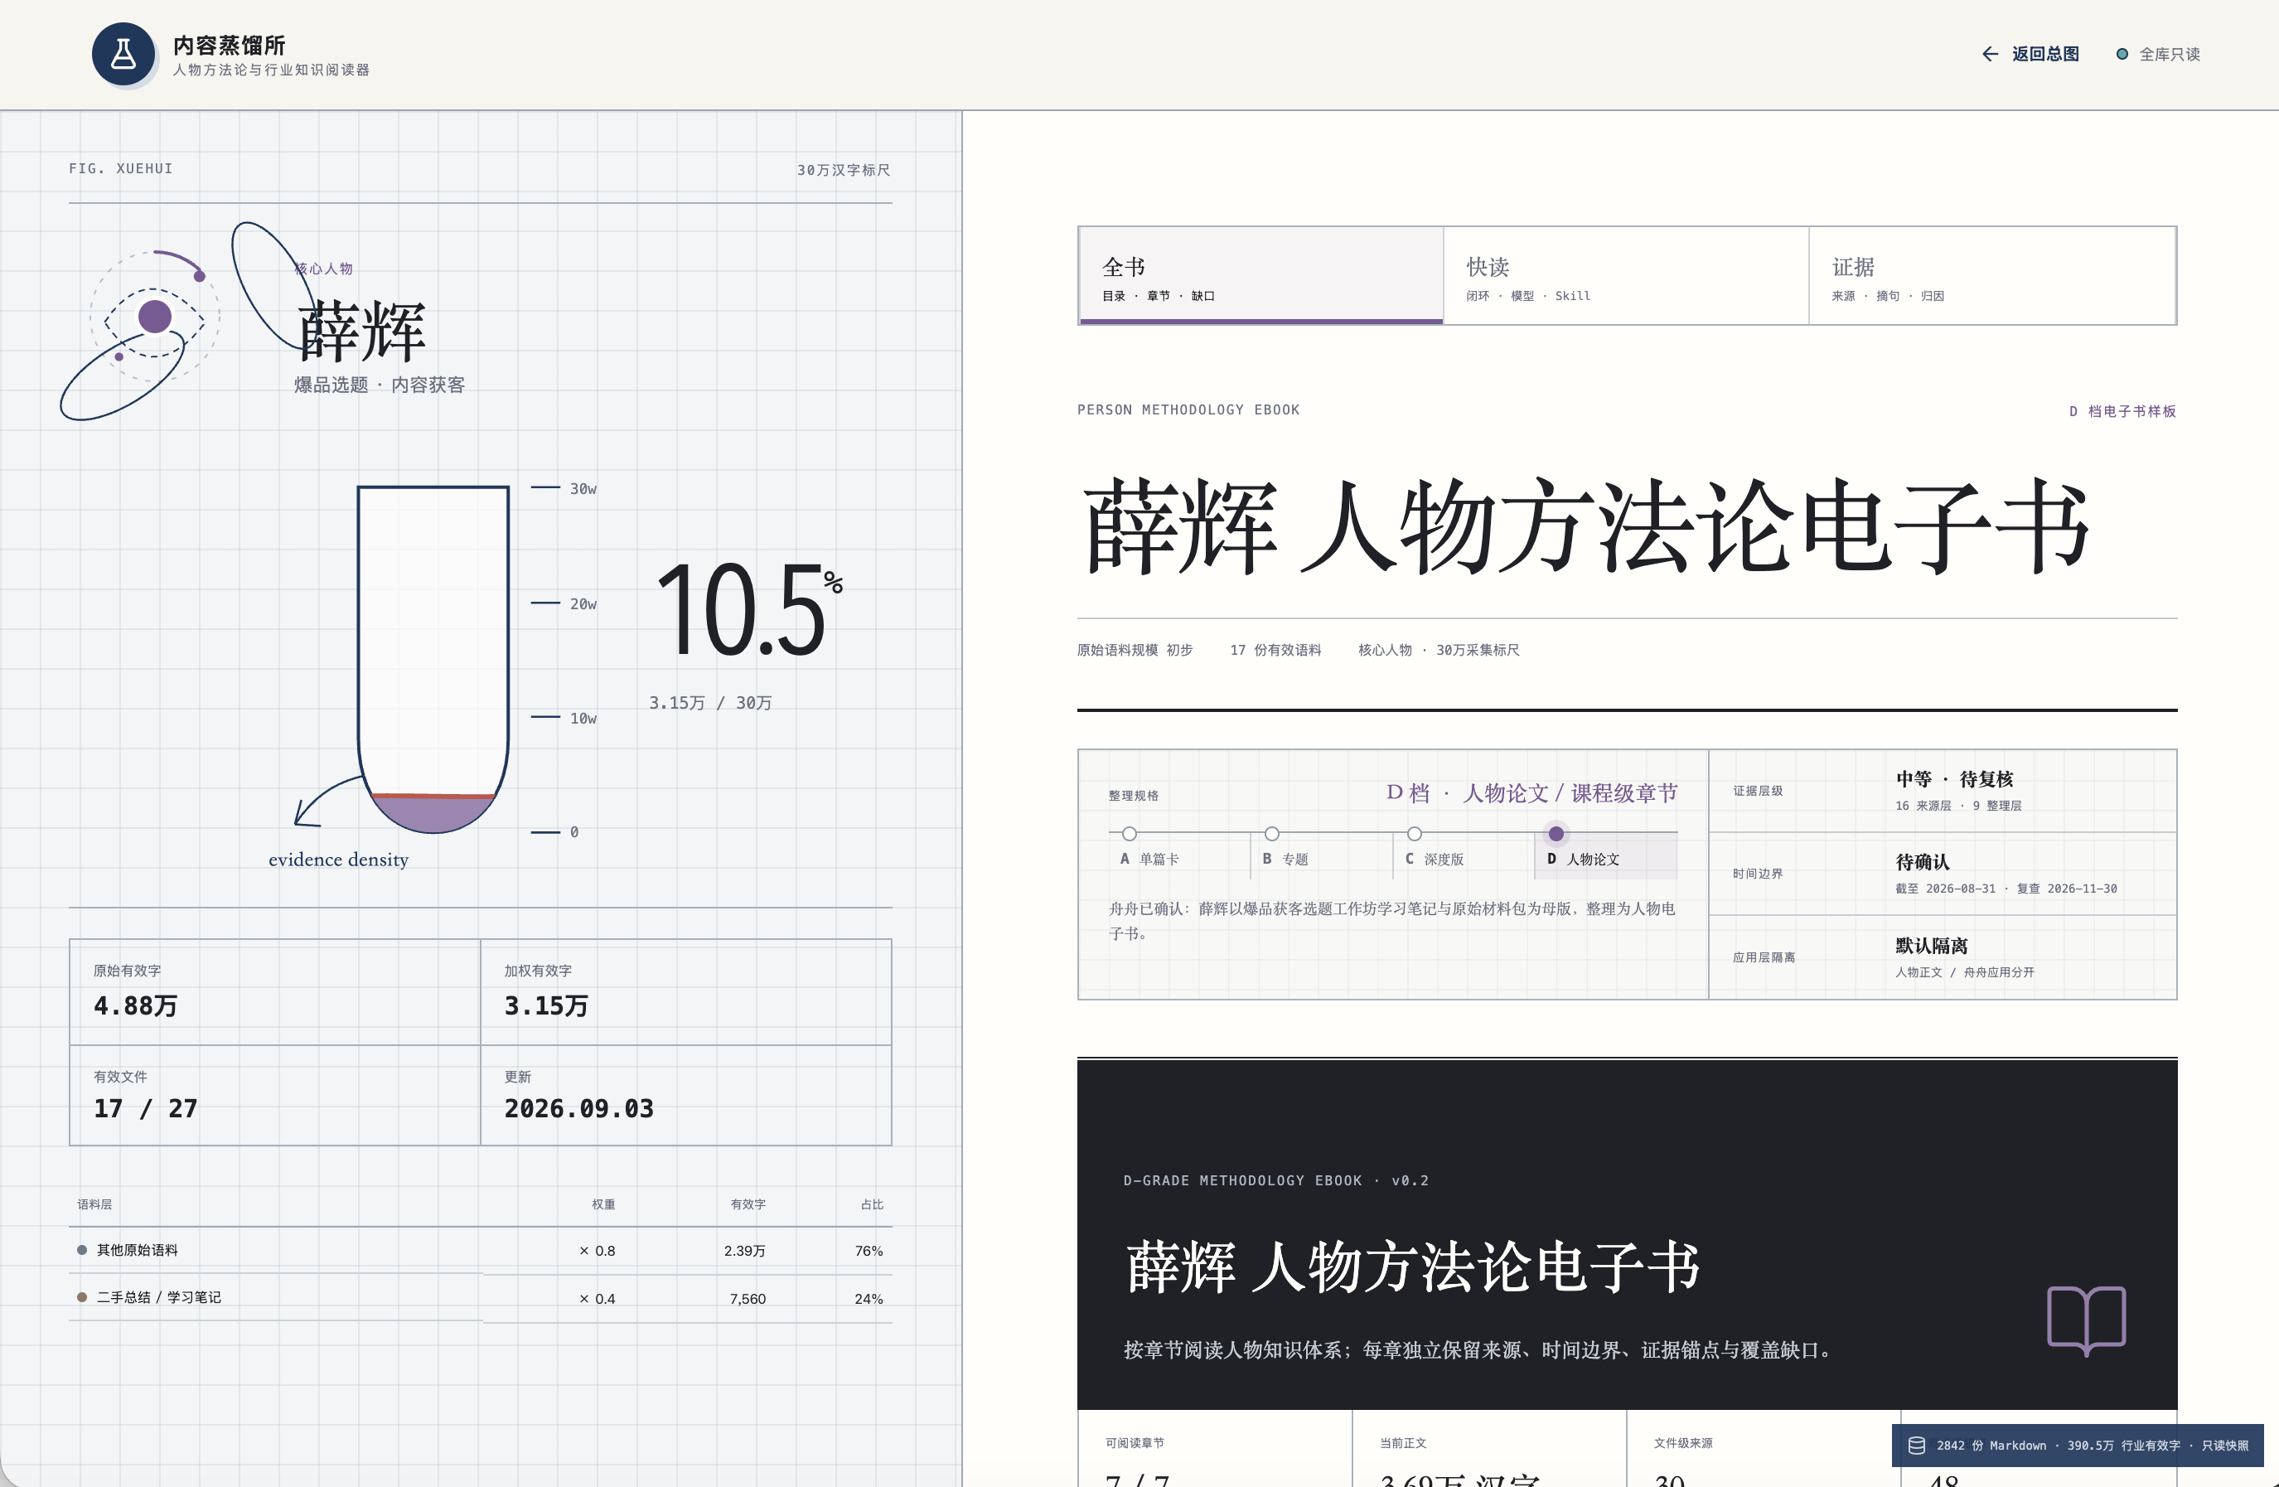The width and height of the screenshot is (2279, 1487).
Task: Go back via 返回总图 link
Action: pos(2030,54)
